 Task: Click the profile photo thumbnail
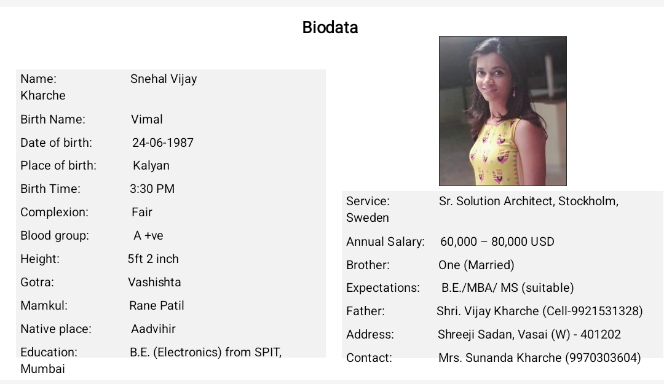503,111
